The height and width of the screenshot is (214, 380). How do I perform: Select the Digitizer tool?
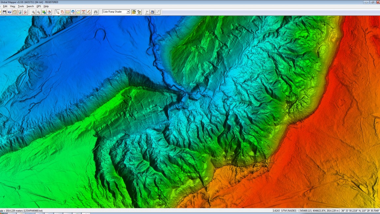(88, 12)
